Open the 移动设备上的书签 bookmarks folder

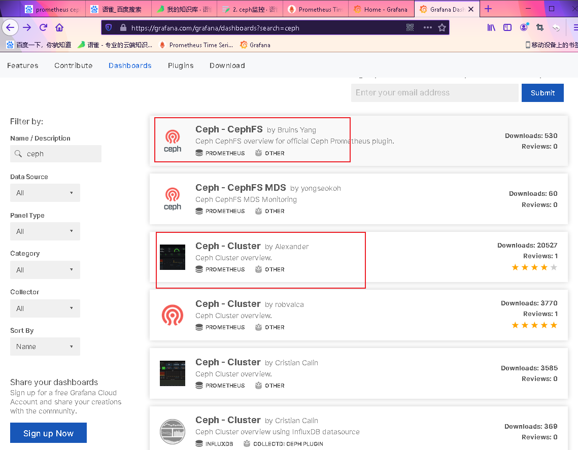551,45
